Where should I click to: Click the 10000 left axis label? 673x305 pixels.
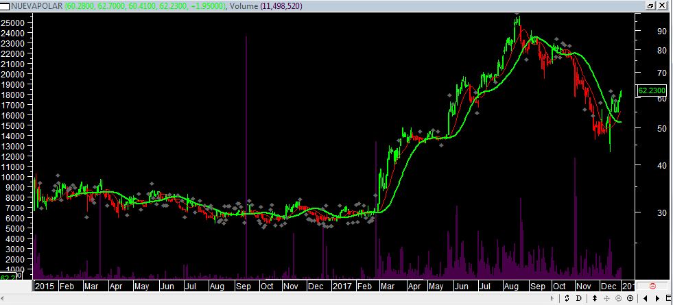[12, 177]
